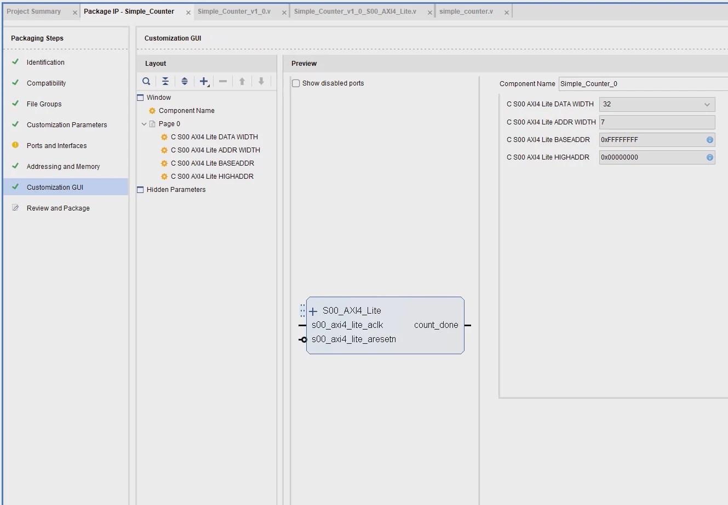Screen dimensions: 728x505
Task: Open the Simple_Counter_v1_0.v tab
Action: (x=234, y=12)
